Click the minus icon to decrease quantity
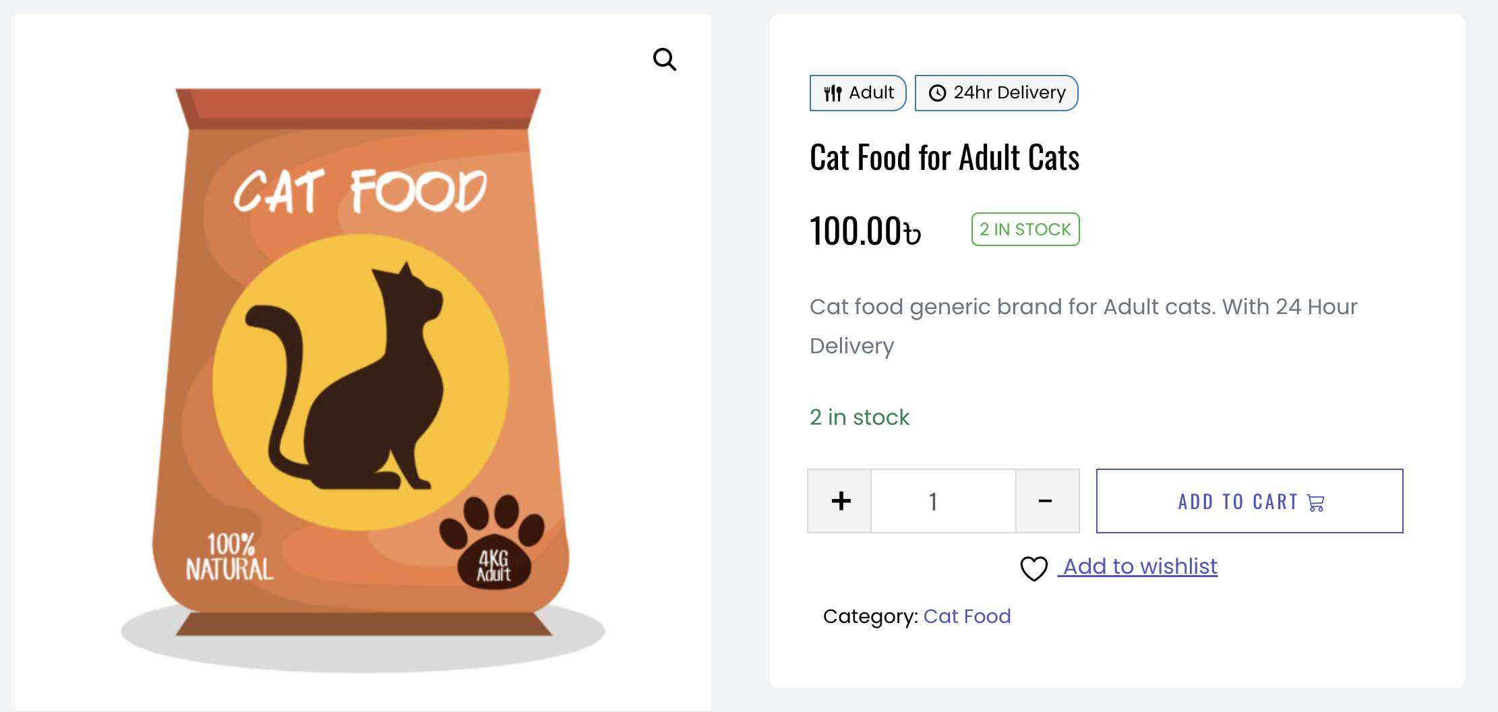The width and height of the screenshot is (1498, 712). pyautogui.click(x=1046, y=500)
